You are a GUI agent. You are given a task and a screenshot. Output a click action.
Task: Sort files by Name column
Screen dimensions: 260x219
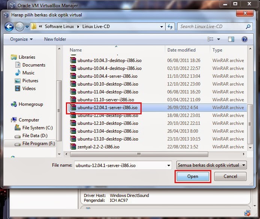(x=76, y=50)
